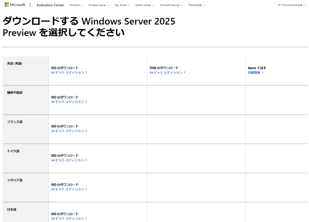Open the すべての Microsoft 製品 dropdown
Image resolution: width=309 pixels, height=222 pixels.
coord(291,5)
